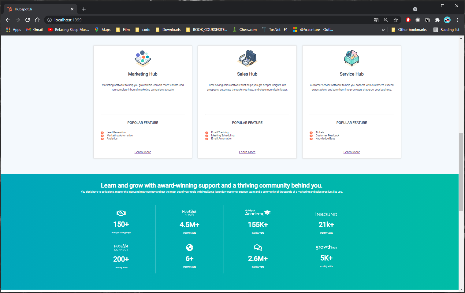Open the Film bookmark folder
Screen dimensions: 465x293
(x=123, y=30)
